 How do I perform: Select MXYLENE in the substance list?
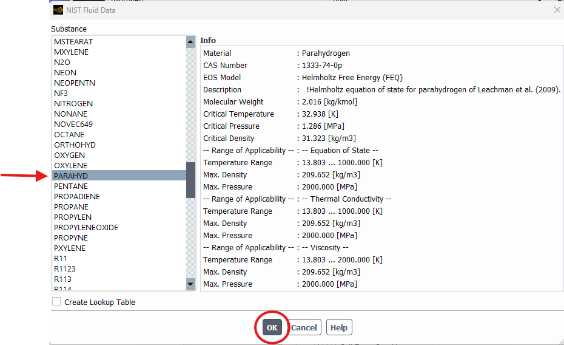[x=119, y=52]
